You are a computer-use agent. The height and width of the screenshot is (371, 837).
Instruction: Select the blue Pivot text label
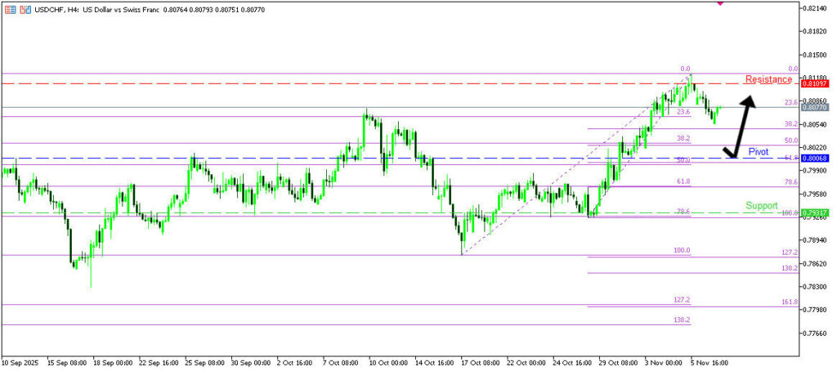(758, 152)
